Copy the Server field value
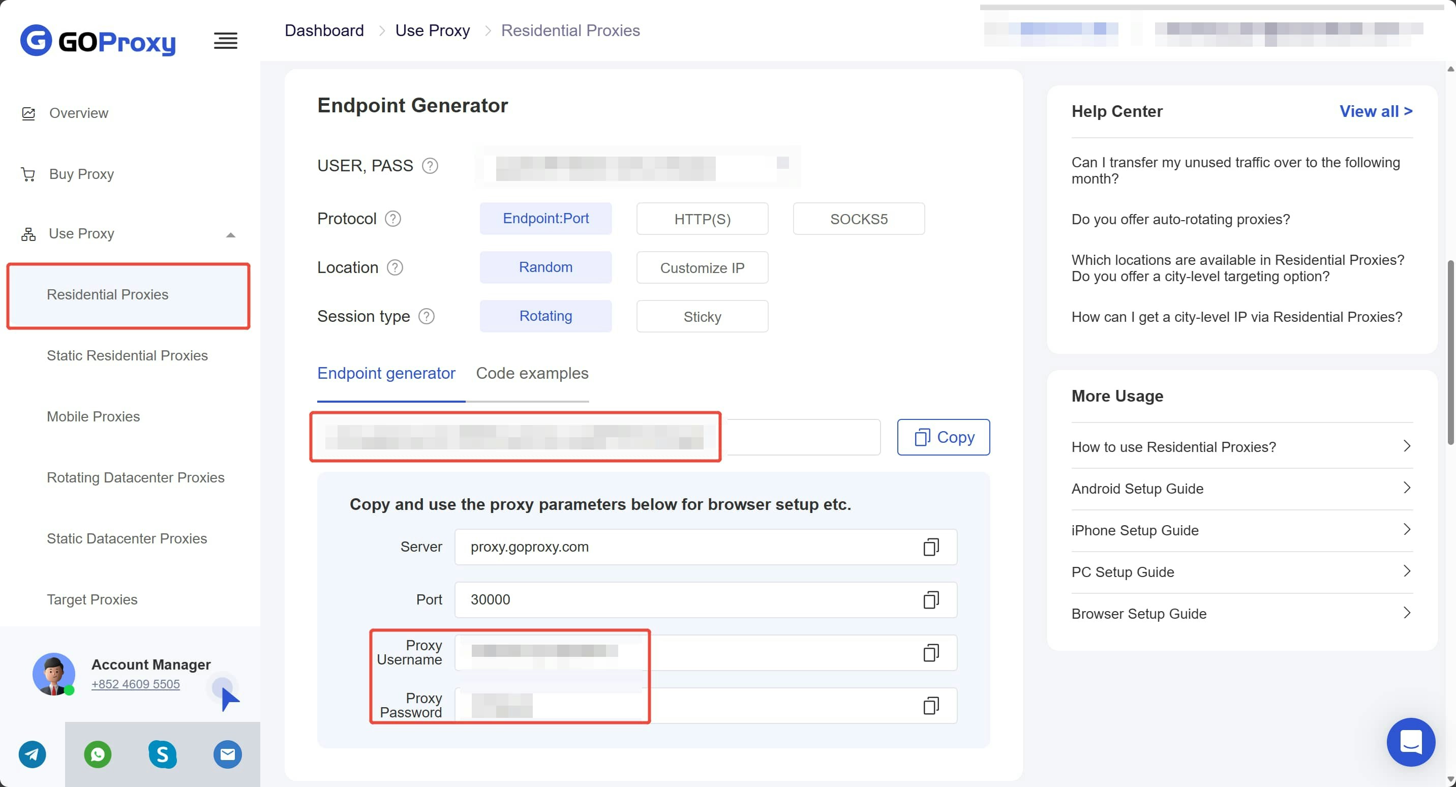This screenshot has height=787, width=1456. point(930,547)
